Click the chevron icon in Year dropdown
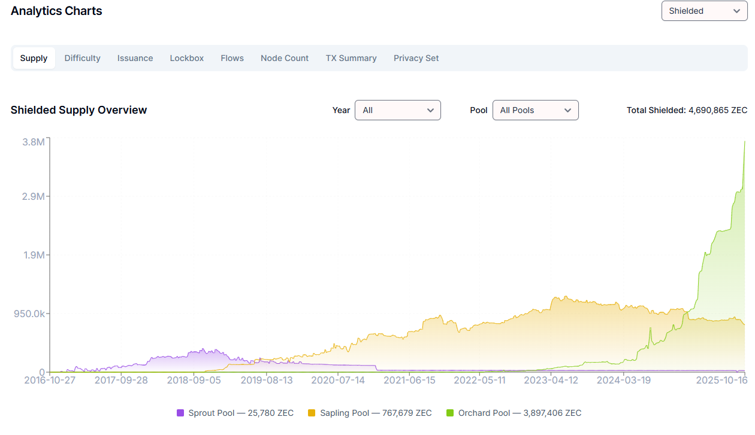Screen dimensions: 755x435 coord(430,110)
